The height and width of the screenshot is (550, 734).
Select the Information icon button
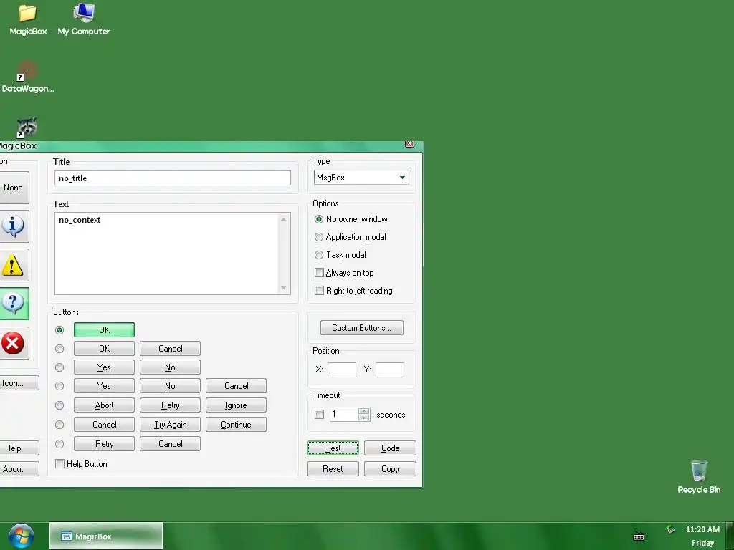[x=13, y=226]
